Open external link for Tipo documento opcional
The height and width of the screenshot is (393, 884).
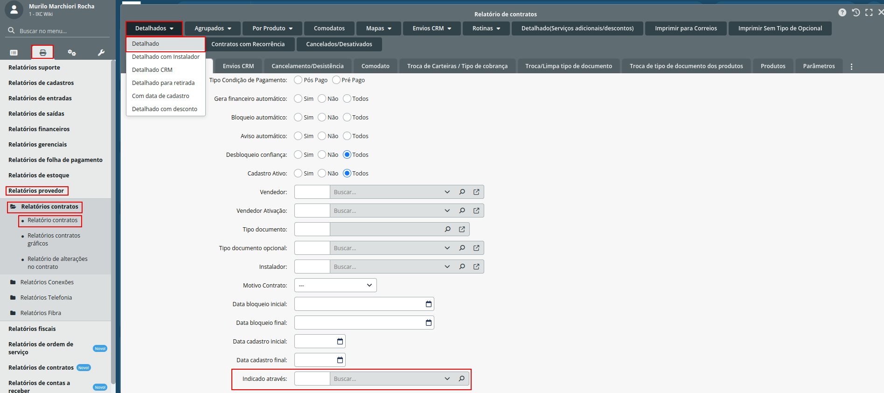tap(476, 248)
